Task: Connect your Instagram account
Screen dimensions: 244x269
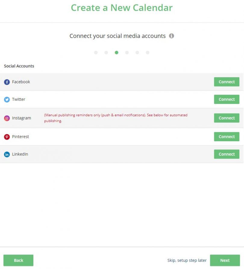Action: 227,118
